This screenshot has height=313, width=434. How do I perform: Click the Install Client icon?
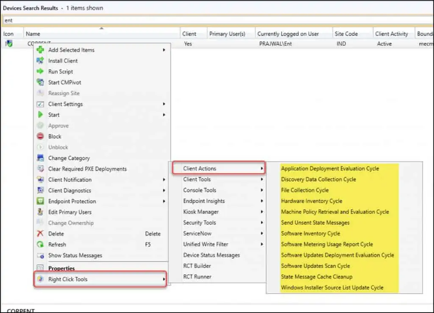point(40,61)
